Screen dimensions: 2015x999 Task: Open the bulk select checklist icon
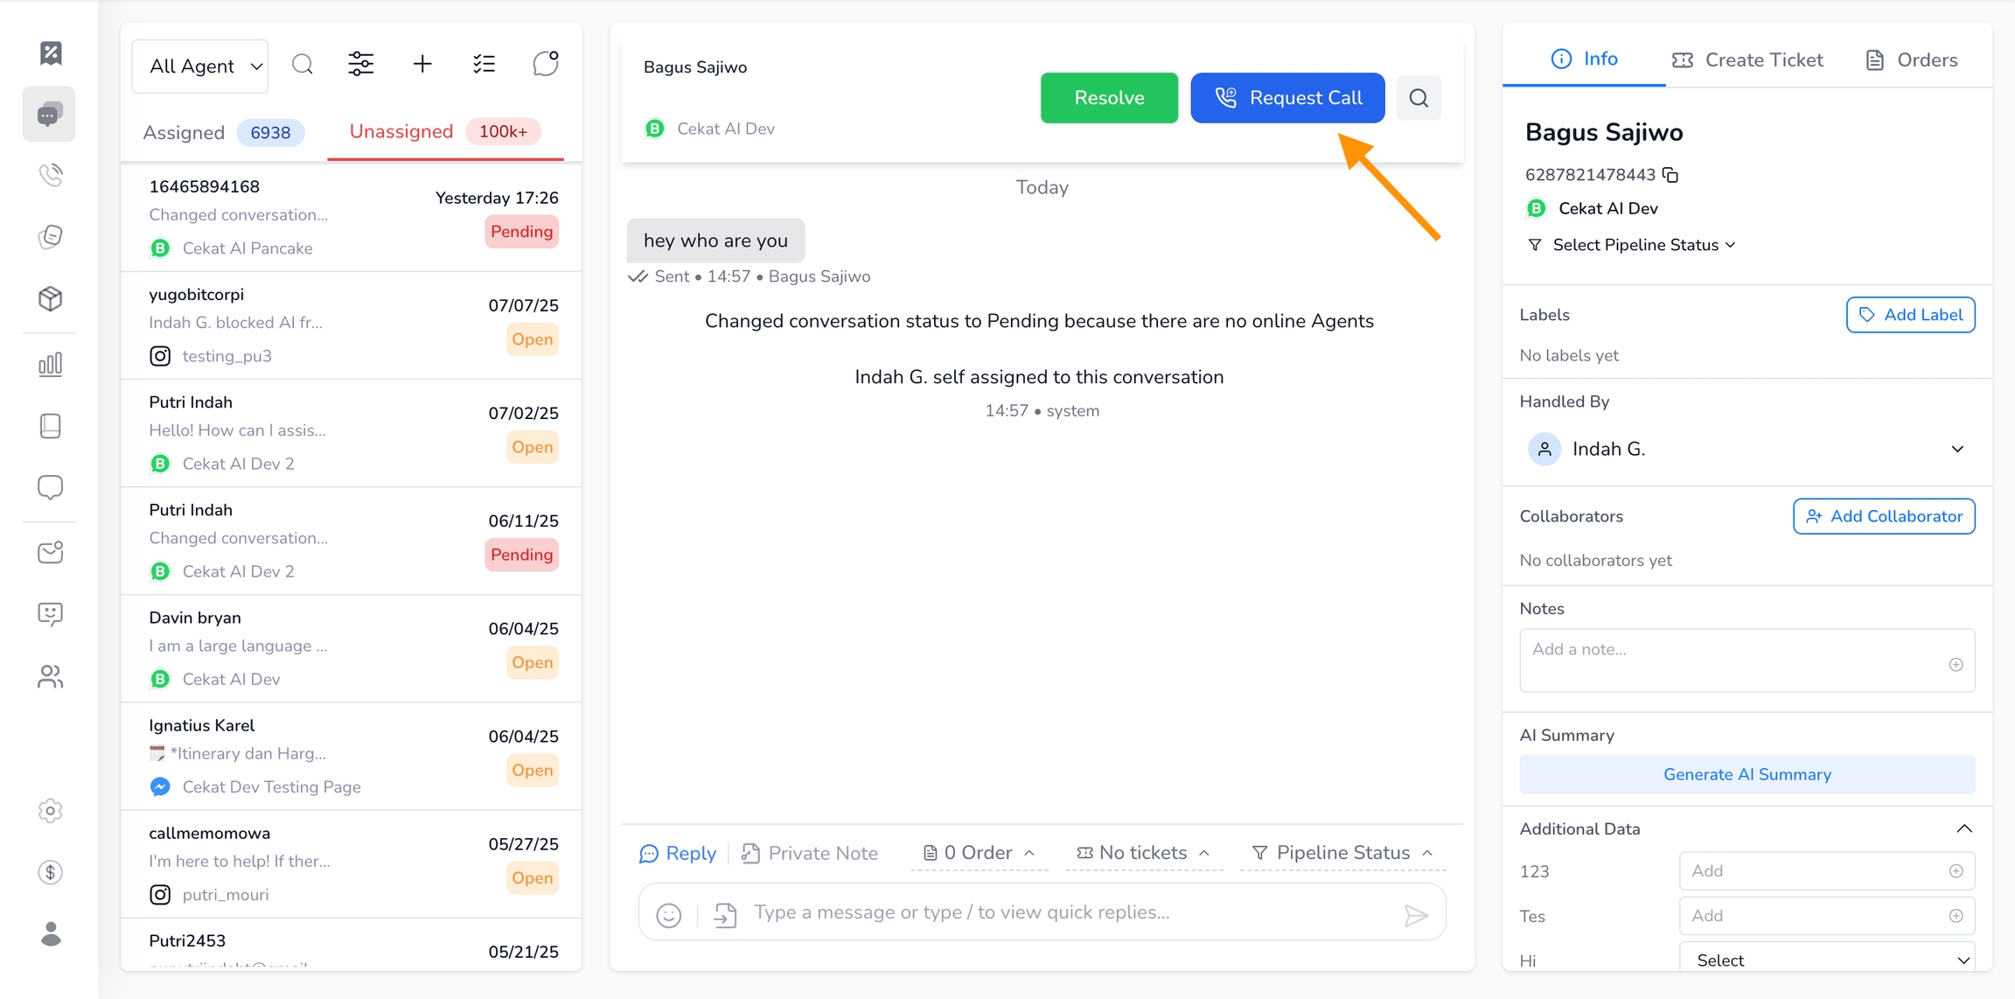click(484, 64)
